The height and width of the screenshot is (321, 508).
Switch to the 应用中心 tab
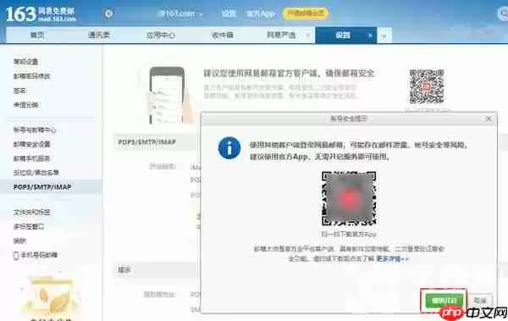pos(160,35)
